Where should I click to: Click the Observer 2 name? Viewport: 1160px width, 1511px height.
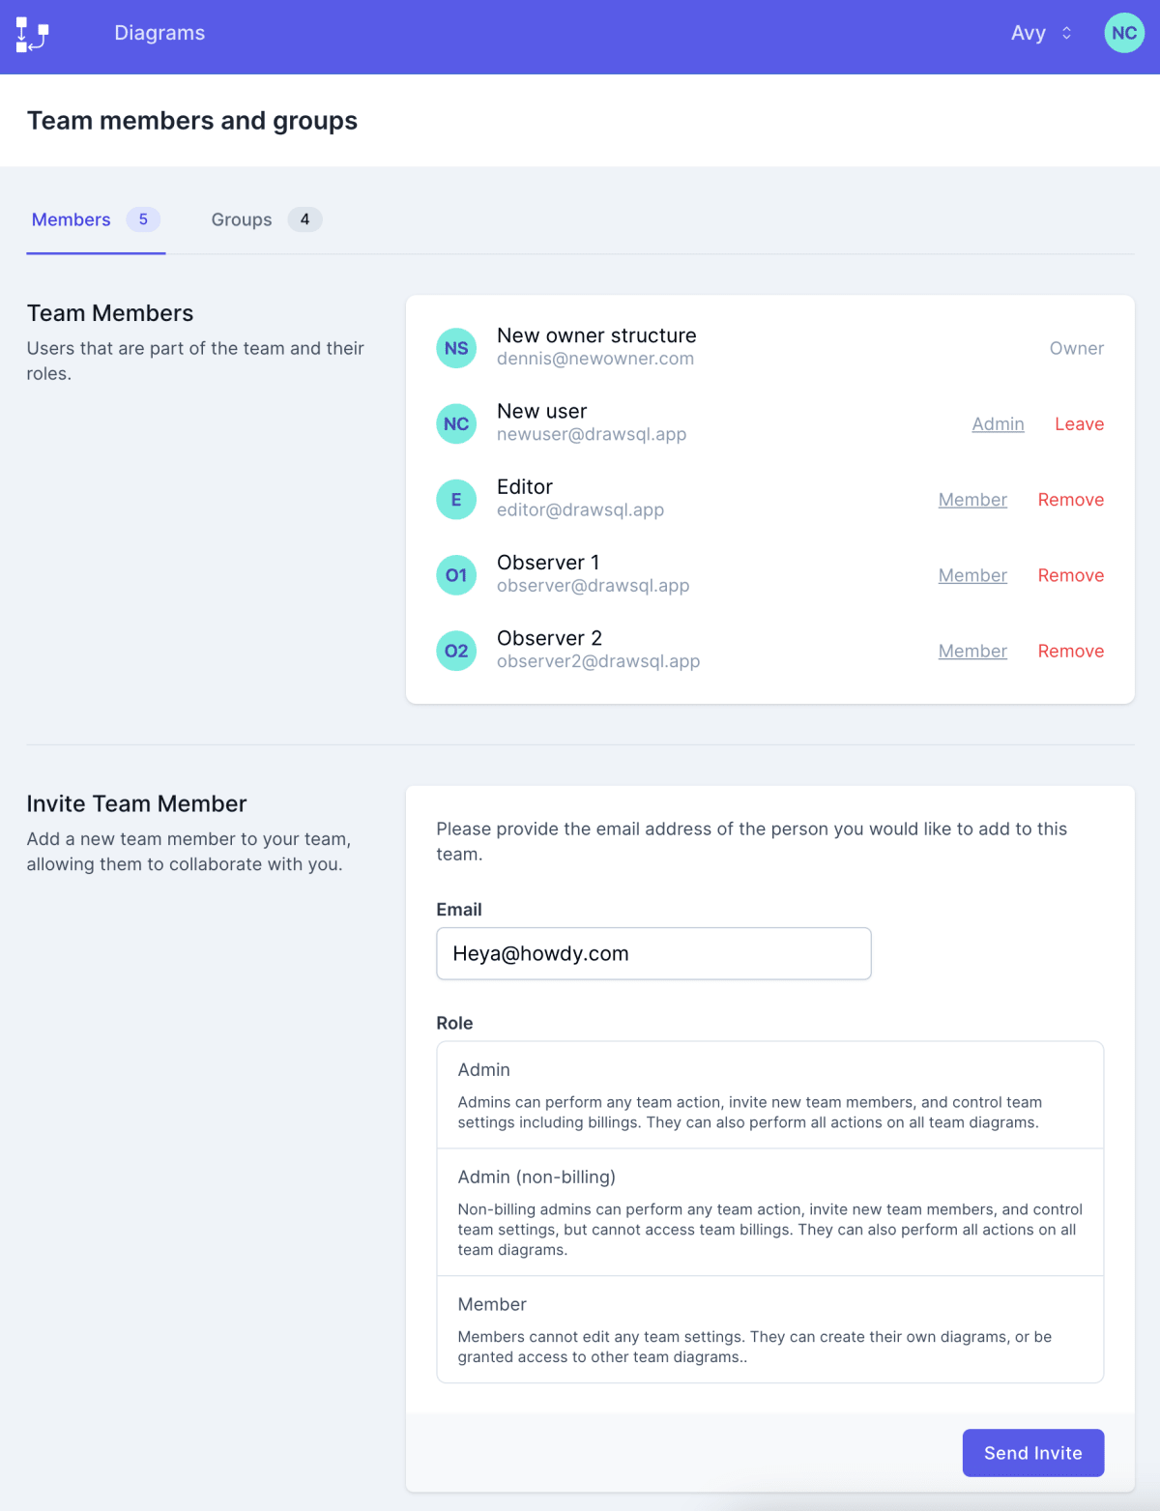click(549, 638)
